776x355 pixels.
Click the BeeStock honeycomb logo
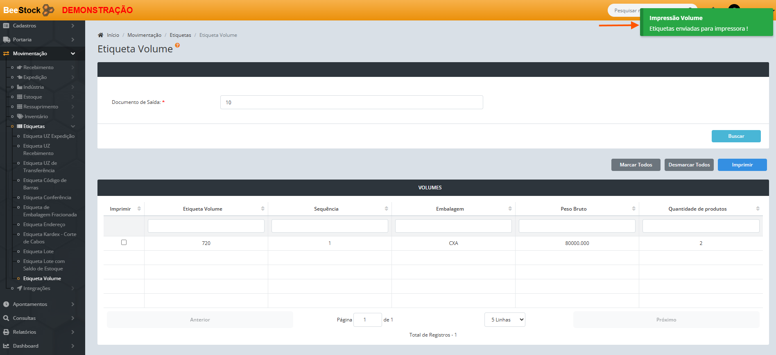48,10
